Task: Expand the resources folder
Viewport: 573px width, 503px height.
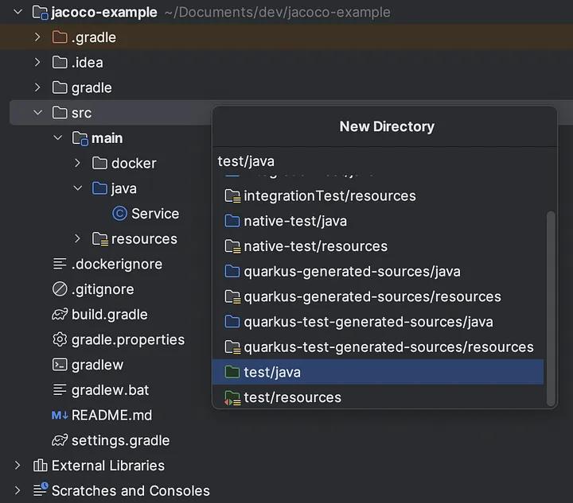Action: click(x=77, y=239)
